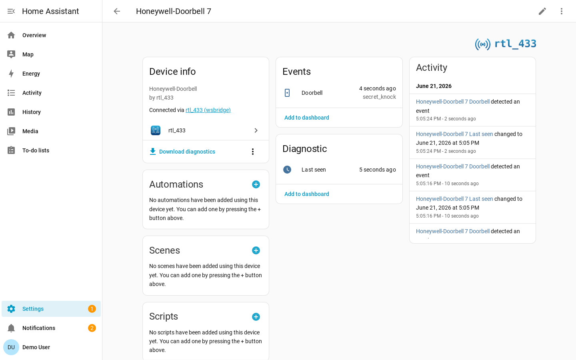The height and width of the screenshot is (360, 576).
Task: Open the Doorbell event entity row
Action: (339, 93)
